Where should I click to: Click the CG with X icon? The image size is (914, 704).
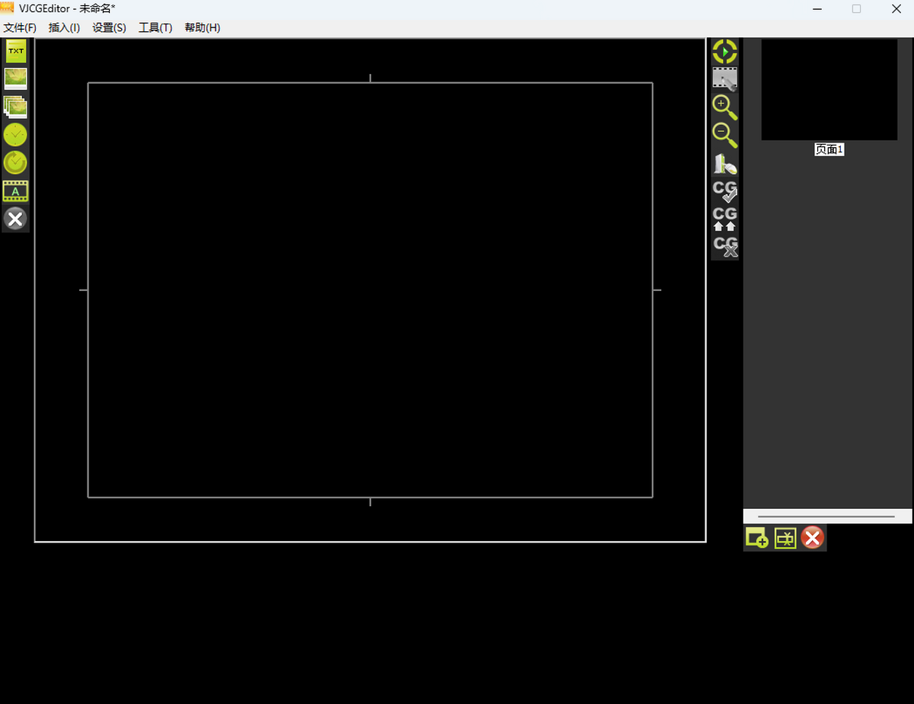coord(724,246)
